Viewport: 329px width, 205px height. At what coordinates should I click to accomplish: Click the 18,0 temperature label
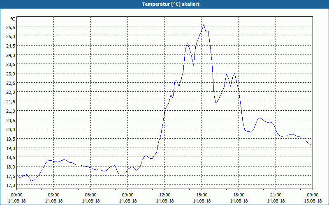click(11, 167)
